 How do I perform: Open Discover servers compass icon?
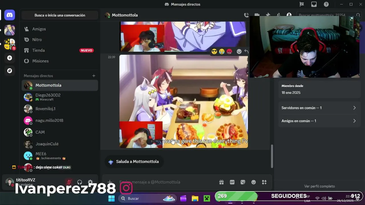pos(10,71)
